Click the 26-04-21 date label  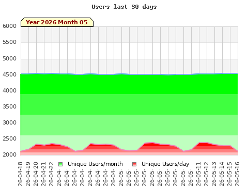pos(43,174)
